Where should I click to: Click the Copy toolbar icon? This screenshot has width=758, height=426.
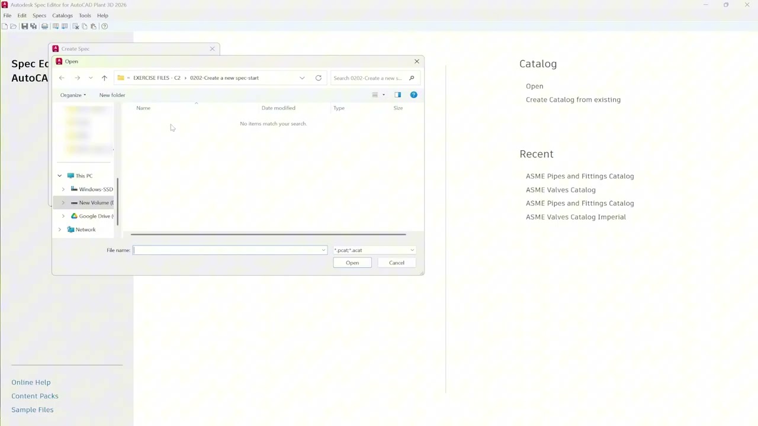(x=85, y=26)
